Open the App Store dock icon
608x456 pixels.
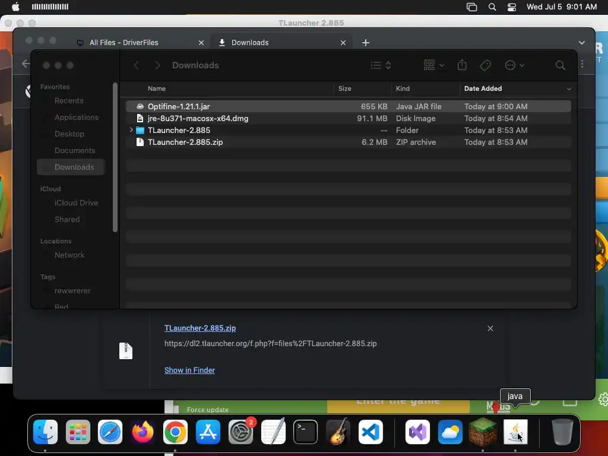[x=208, y=432]
